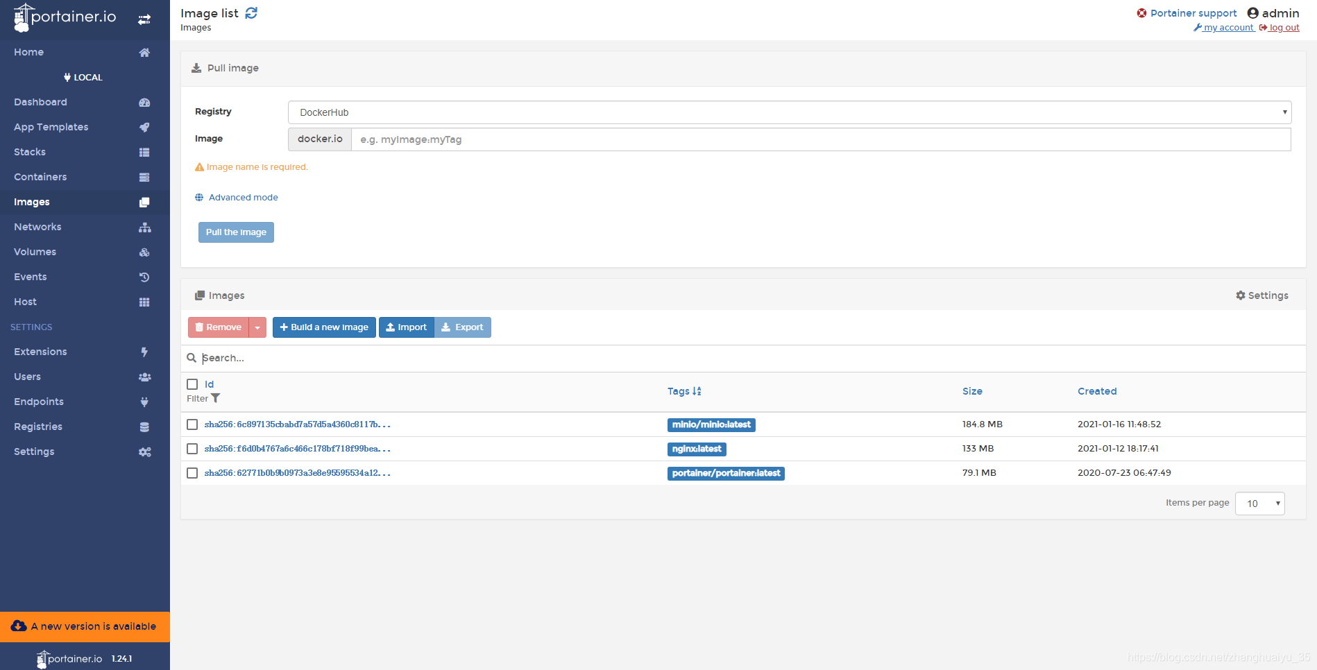Click the Portainer logo in header
Image resolution: width=1317 pixels, height=670 pixels.
click(x=65, y=17)
